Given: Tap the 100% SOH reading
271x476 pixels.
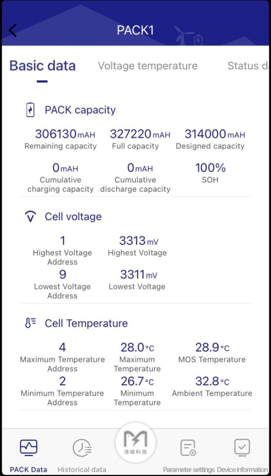Looking at the screenshot, I should click(x=210, y=168).
